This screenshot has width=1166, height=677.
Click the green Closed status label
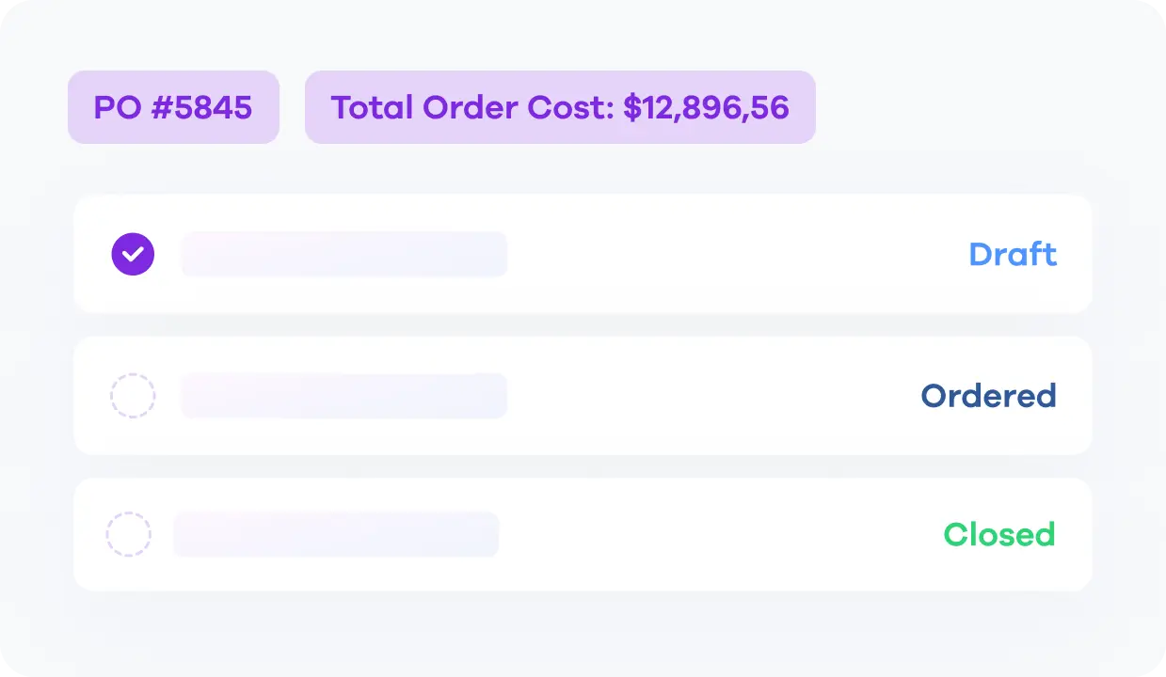tap(998, 535)
